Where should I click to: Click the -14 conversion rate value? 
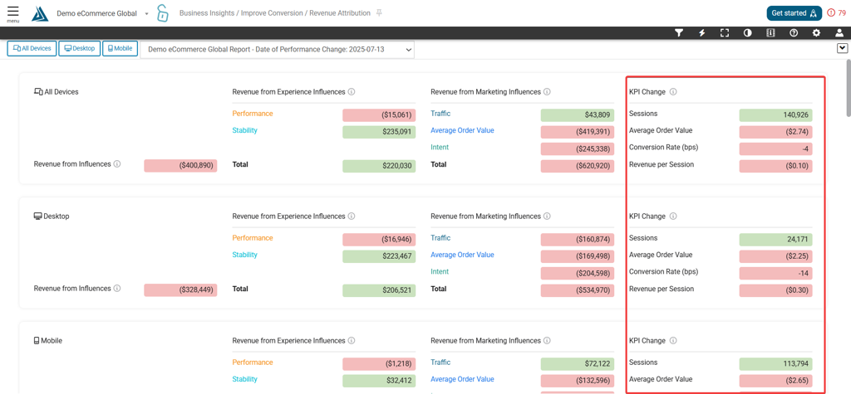point(775,273)
